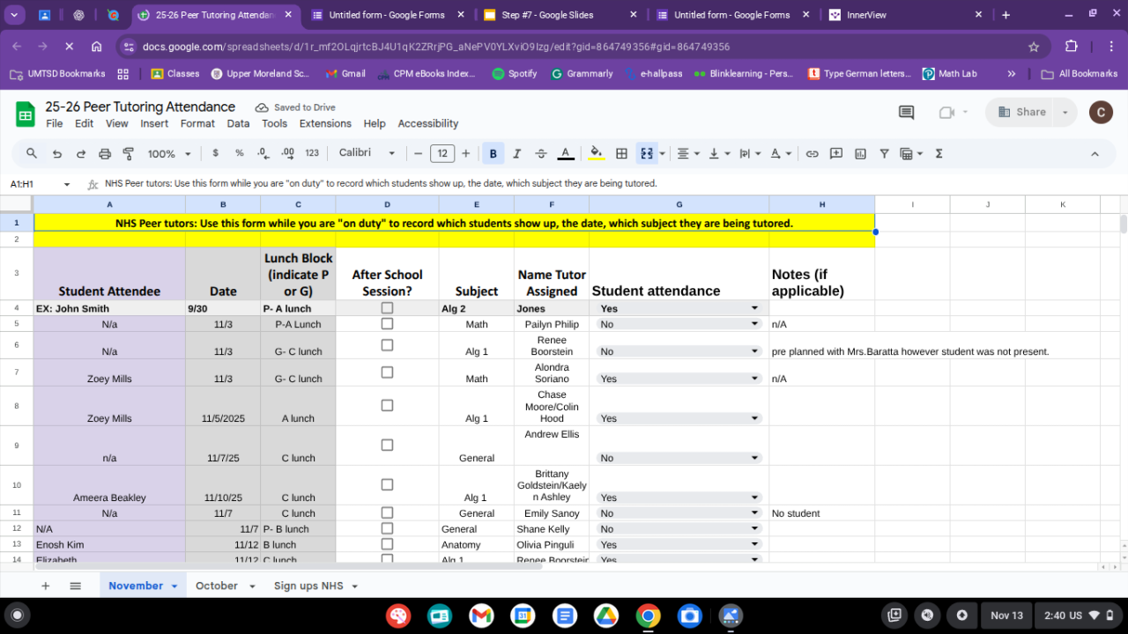Insert a comment from toolbar
The height and width of the screenshot is (634, 1128).
pyautogui.click(x=836, y=153)
